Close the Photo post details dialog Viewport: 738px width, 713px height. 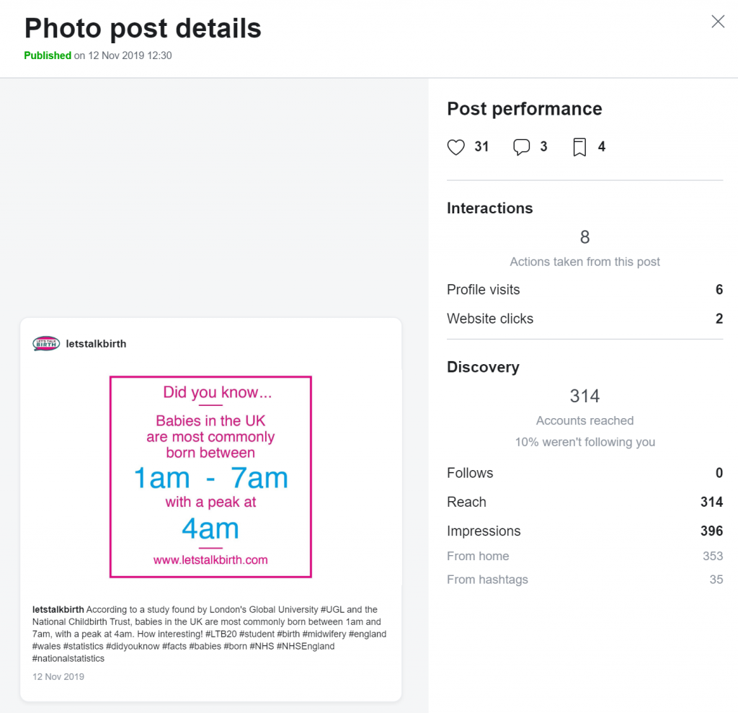point(718,21)
